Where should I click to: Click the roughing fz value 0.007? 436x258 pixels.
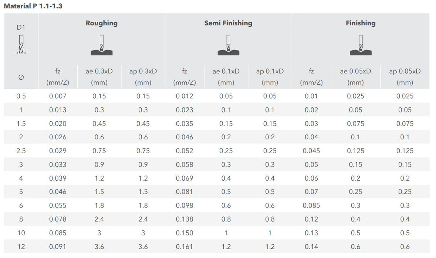[58, 96]
